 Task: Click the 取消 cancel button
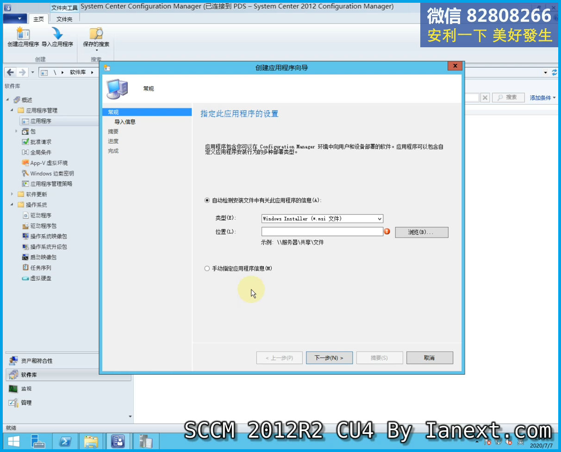point(430,358)
